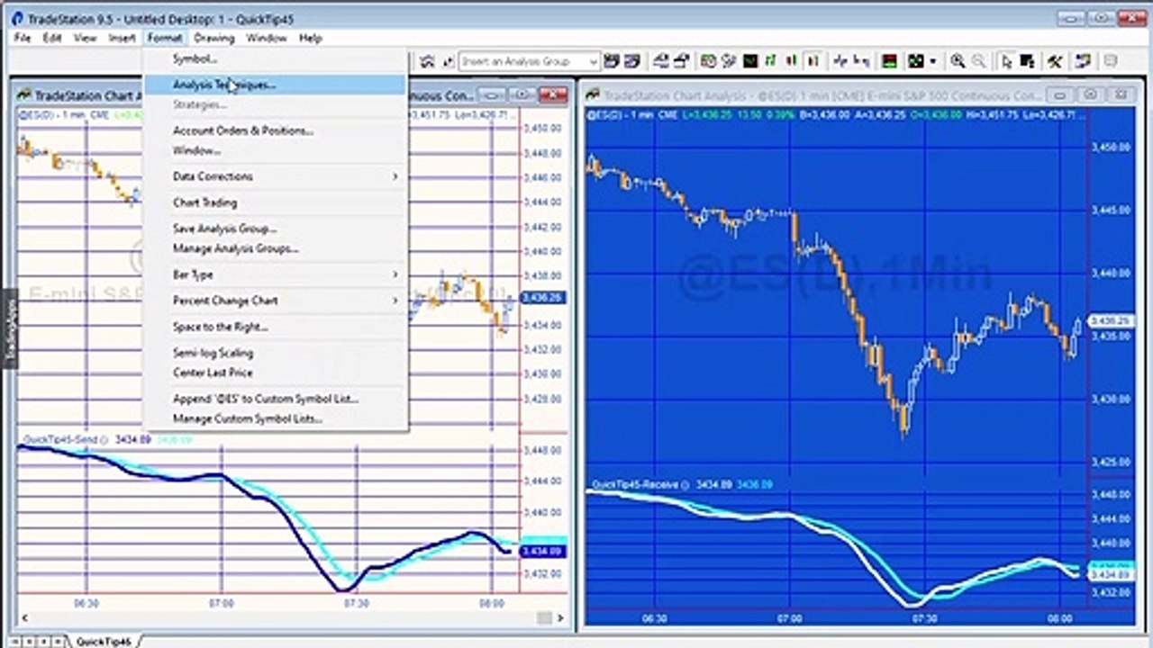Select Manage Analysis Groups... entry
1153x648 pixels.
tap(276, 248)
